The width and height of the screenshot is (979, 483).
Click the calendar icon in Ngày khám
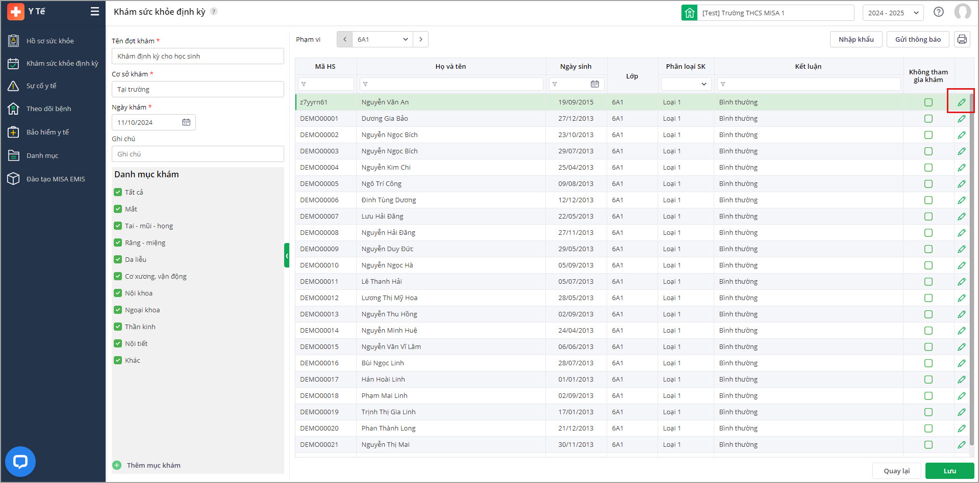(x=186, y=122)
